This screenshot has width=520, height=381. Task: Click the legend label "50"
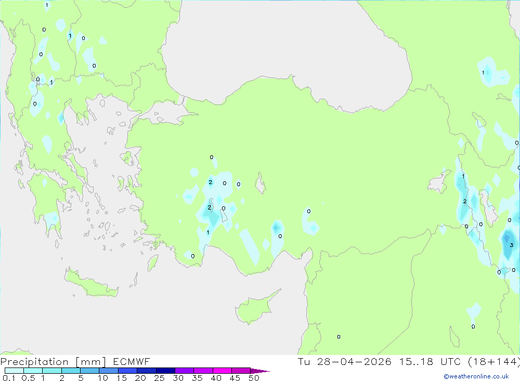tap(254, 378)
